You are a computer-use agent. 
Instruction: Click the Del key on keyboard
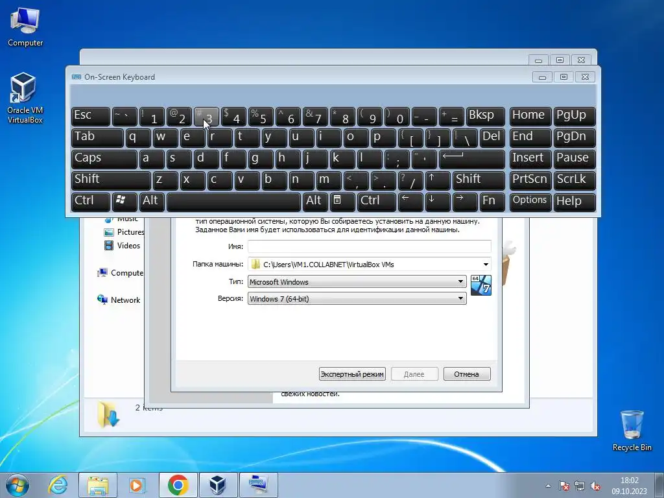click(493, 138)
